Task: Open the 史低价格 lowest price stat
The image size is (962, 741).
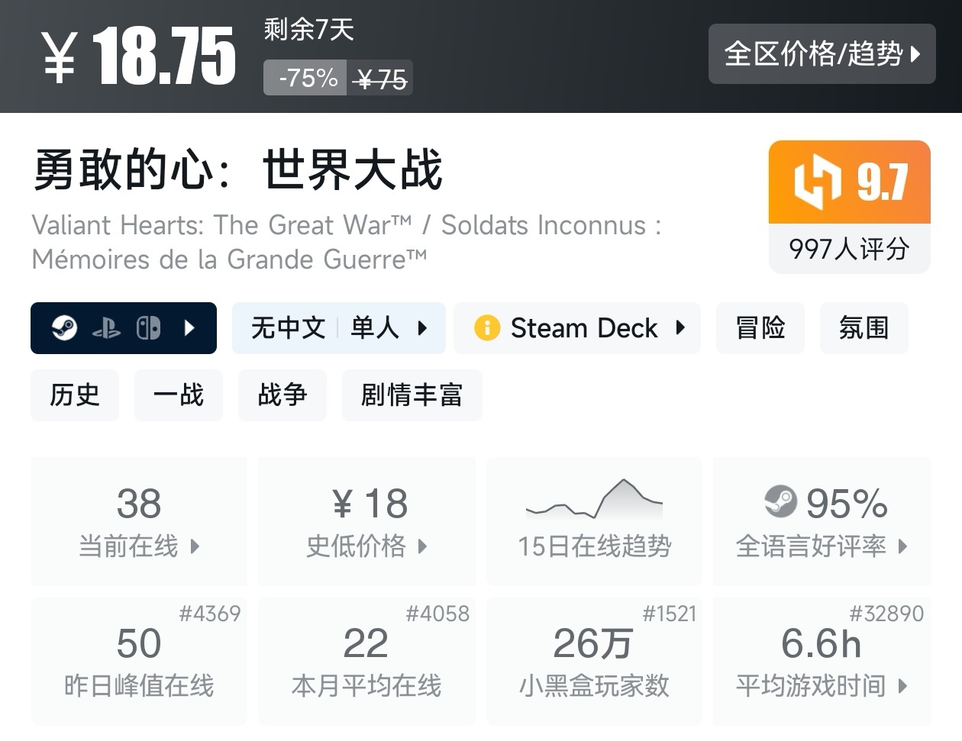Action: 366,521
